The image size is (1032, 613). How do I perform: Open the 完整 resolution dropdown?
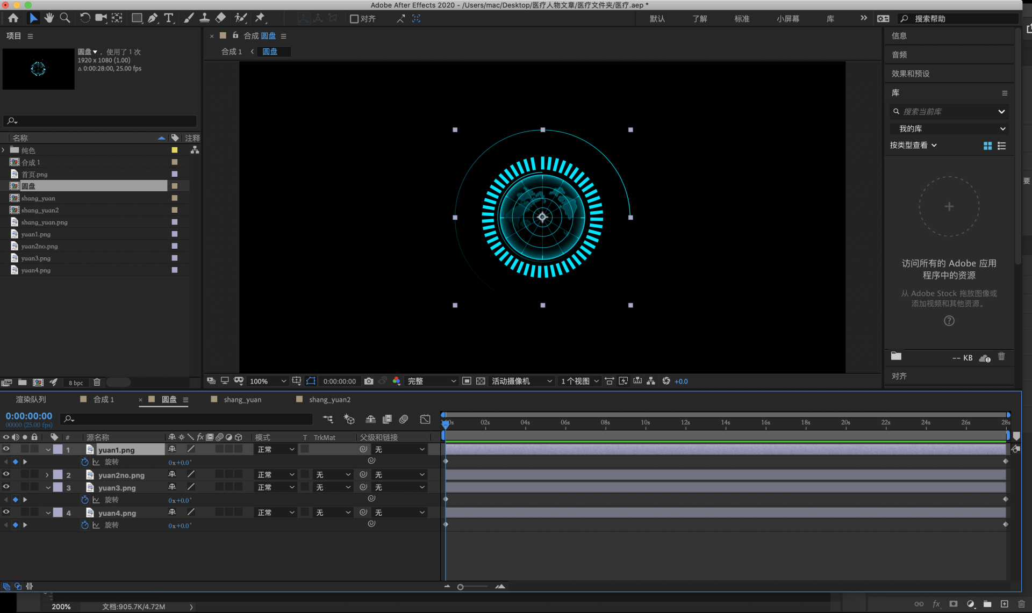(432, 381)
